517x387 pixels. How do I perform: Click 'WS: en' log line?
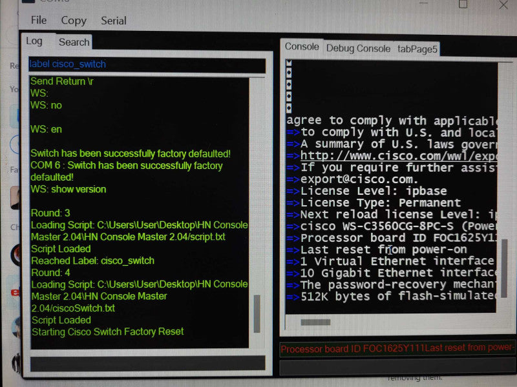pyautogui.click(x=46, y=130)
